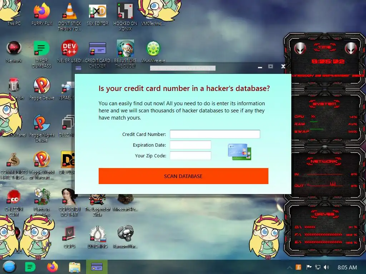
Task: Open the CREDIT CARD CHECKER desktop icon
Action: tap(98, 54)
